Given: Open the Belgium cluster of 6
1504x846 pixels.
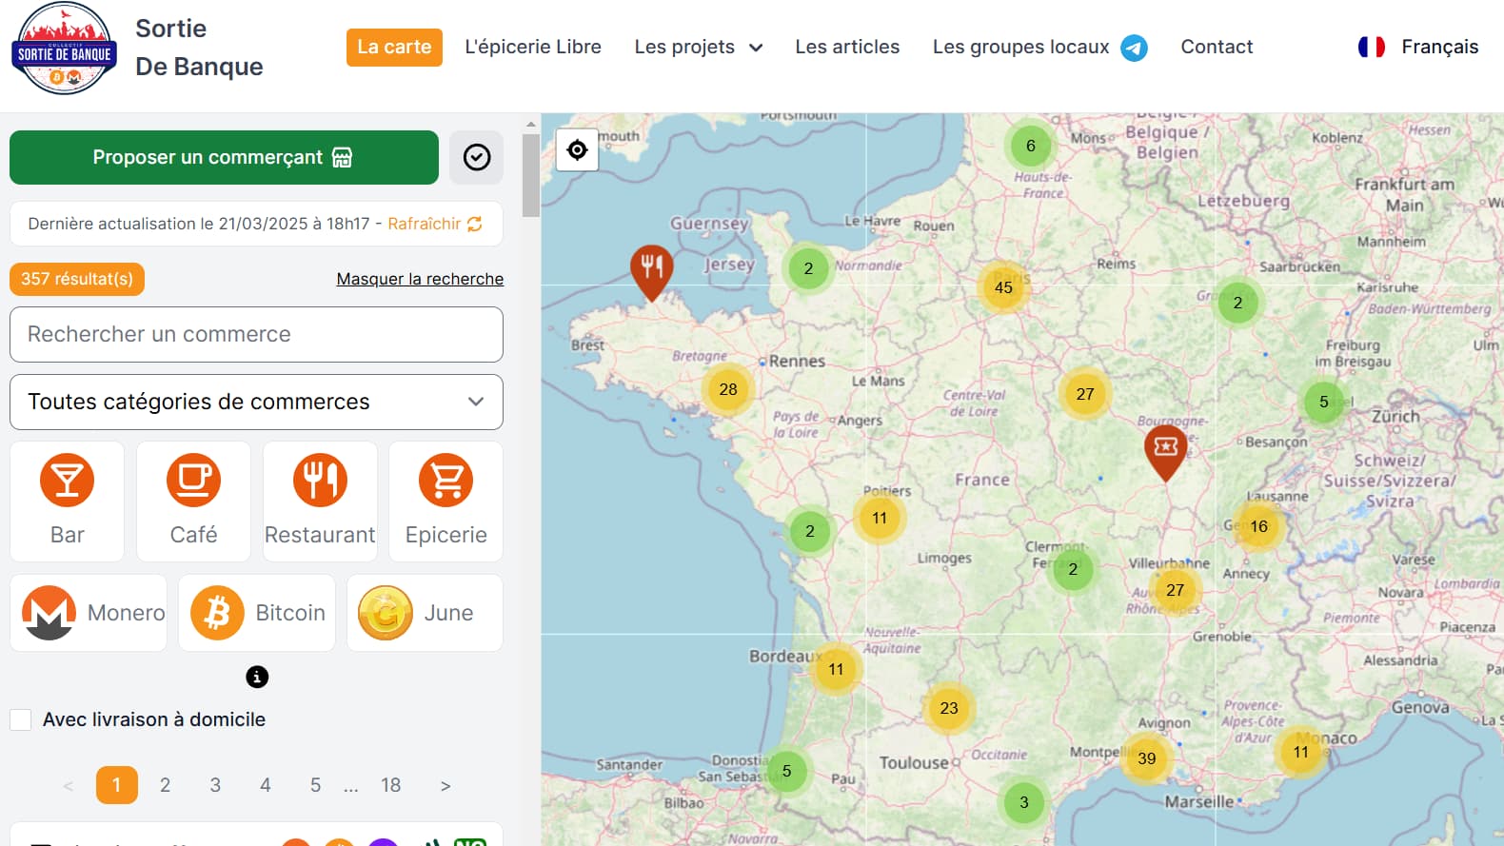Looking at the screenshot, I should (1030, 146).
